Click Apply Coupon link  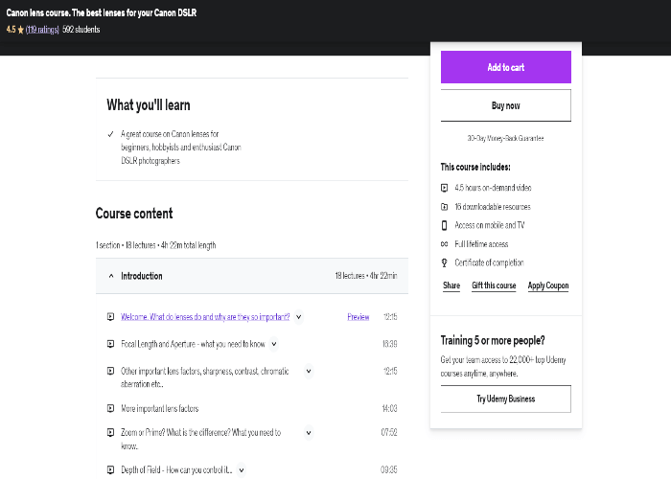(548, 285)
